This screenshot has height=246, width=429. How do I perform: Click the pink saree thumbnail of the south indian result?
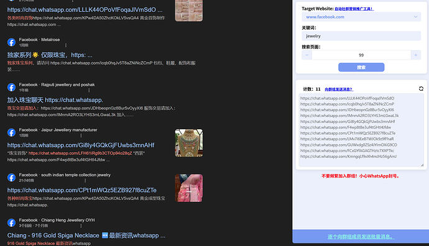189,188
